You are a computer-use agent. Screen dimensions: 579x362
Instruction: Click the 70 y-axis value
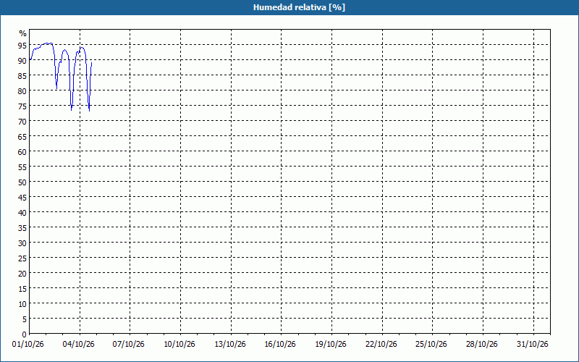[22, 122]
